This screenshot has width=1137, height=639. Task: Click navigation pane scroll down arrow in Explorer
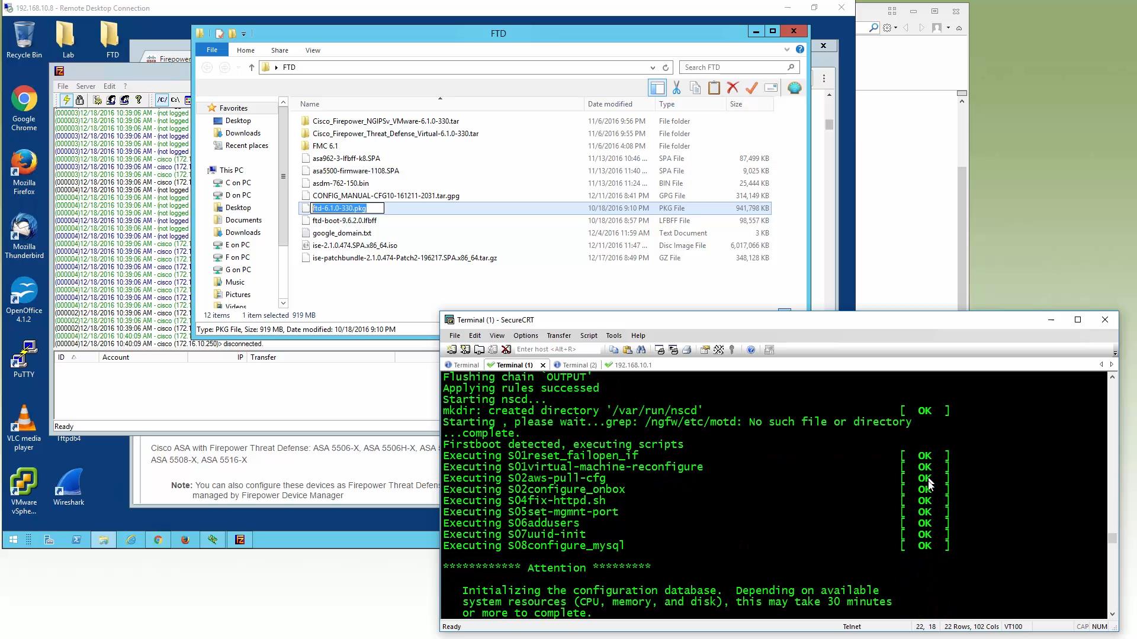(283, 303)
